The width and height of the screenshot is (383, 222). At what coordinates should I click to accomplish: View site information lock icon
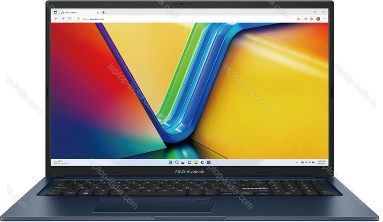(79, 19)
